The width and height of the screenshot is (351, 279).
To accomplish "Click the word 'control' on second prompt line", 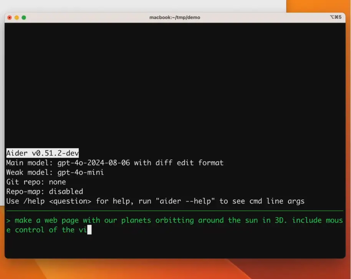I will click(x=30, y=230).
